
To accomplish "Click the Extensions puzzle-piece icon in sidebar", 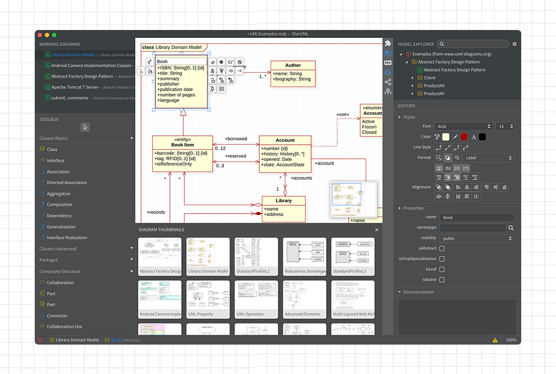I will tap(388, 43).
